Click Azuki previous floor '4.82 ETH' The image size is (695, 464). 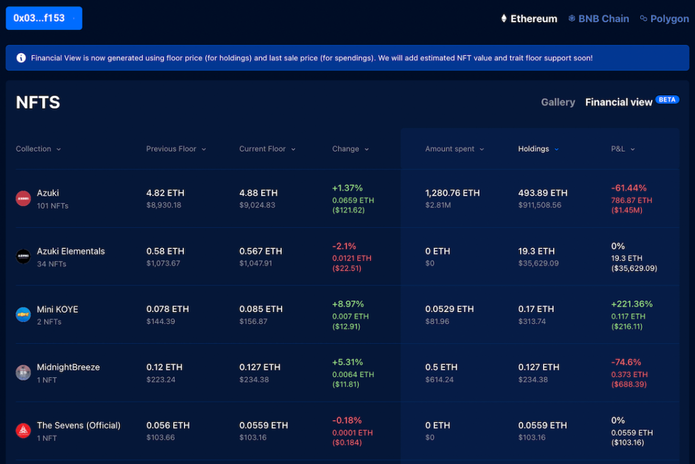pyautogui.click(x=166, y=193)
